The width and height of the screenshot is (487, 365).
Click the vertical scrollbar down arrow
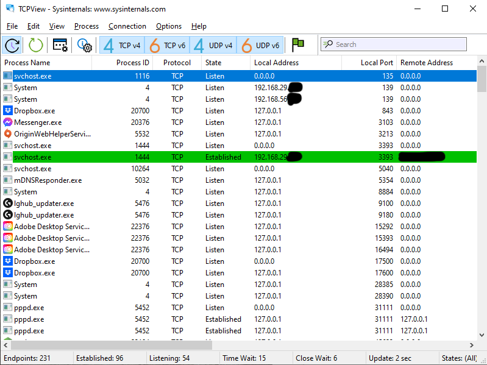482,335
